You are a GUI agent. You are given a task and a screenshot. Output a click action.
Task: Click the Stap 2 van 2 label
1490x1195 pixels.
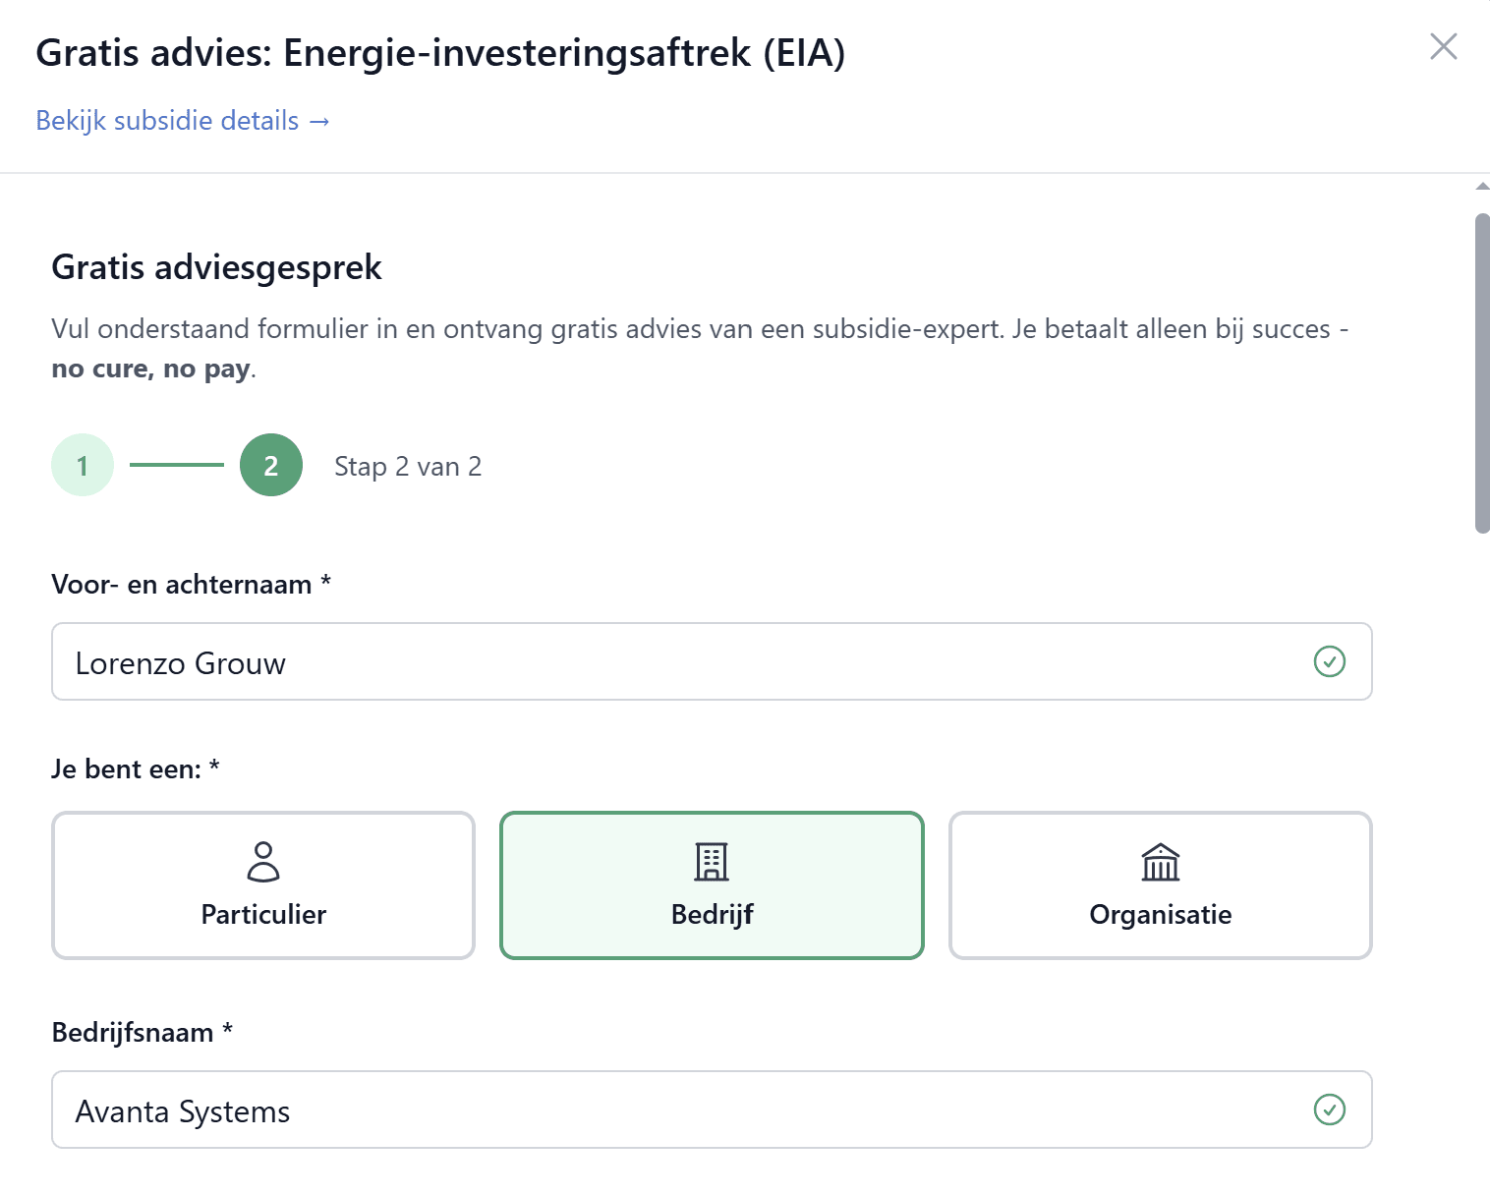407,466
